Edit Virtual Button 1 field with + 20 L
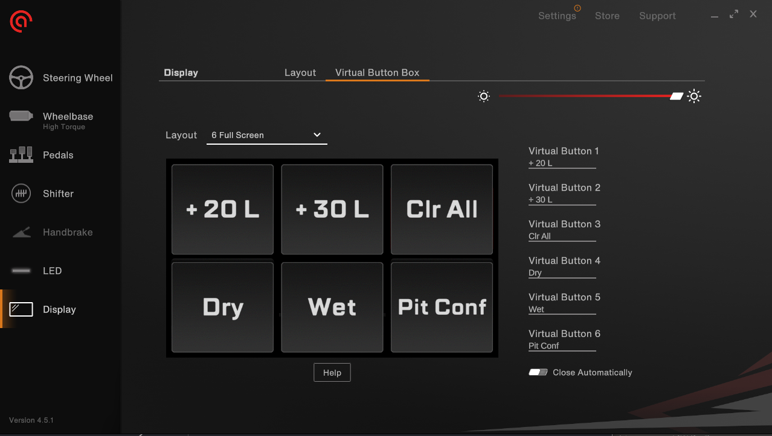 pyautogui.click(x=562, y=163)
